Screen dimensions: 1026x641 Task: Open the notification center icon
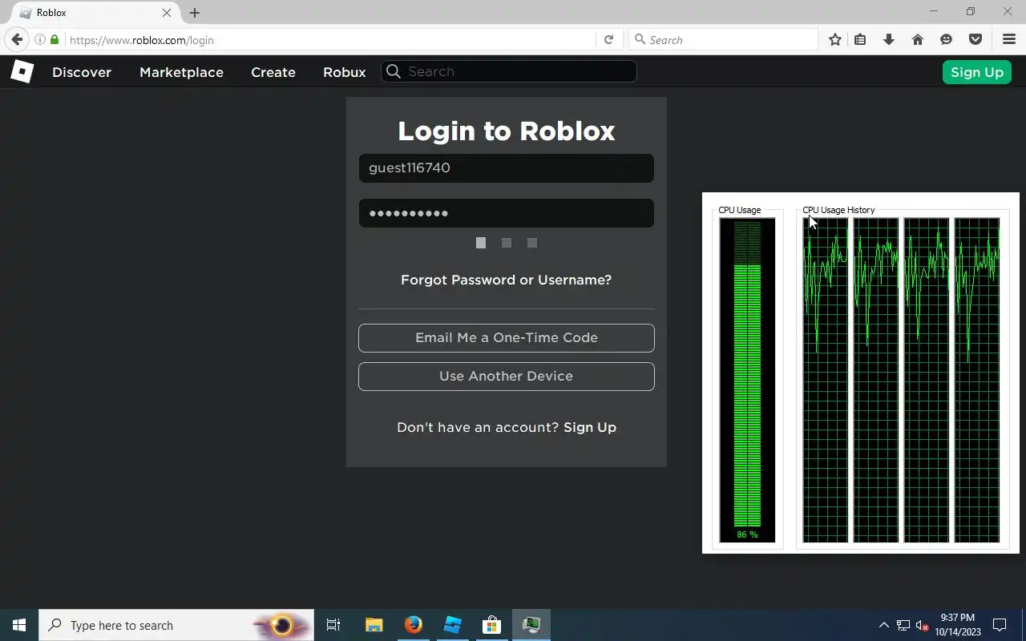[x=1000, y=625]
